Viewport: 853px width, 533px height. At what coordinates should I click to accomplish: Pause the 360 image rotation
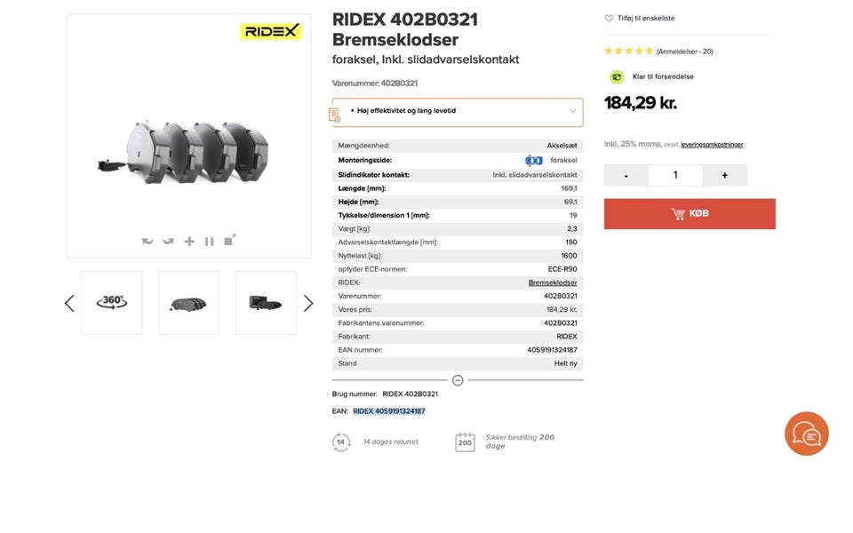pos(210,241)
